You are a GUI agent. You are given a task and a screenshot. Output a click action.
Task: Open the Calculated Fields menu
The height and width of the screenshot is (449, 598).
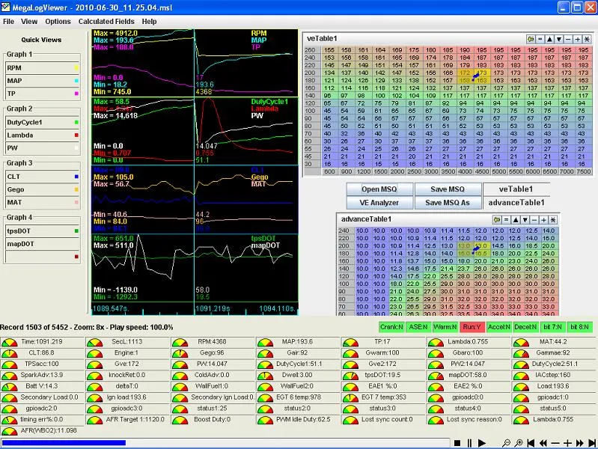(107, 22)
